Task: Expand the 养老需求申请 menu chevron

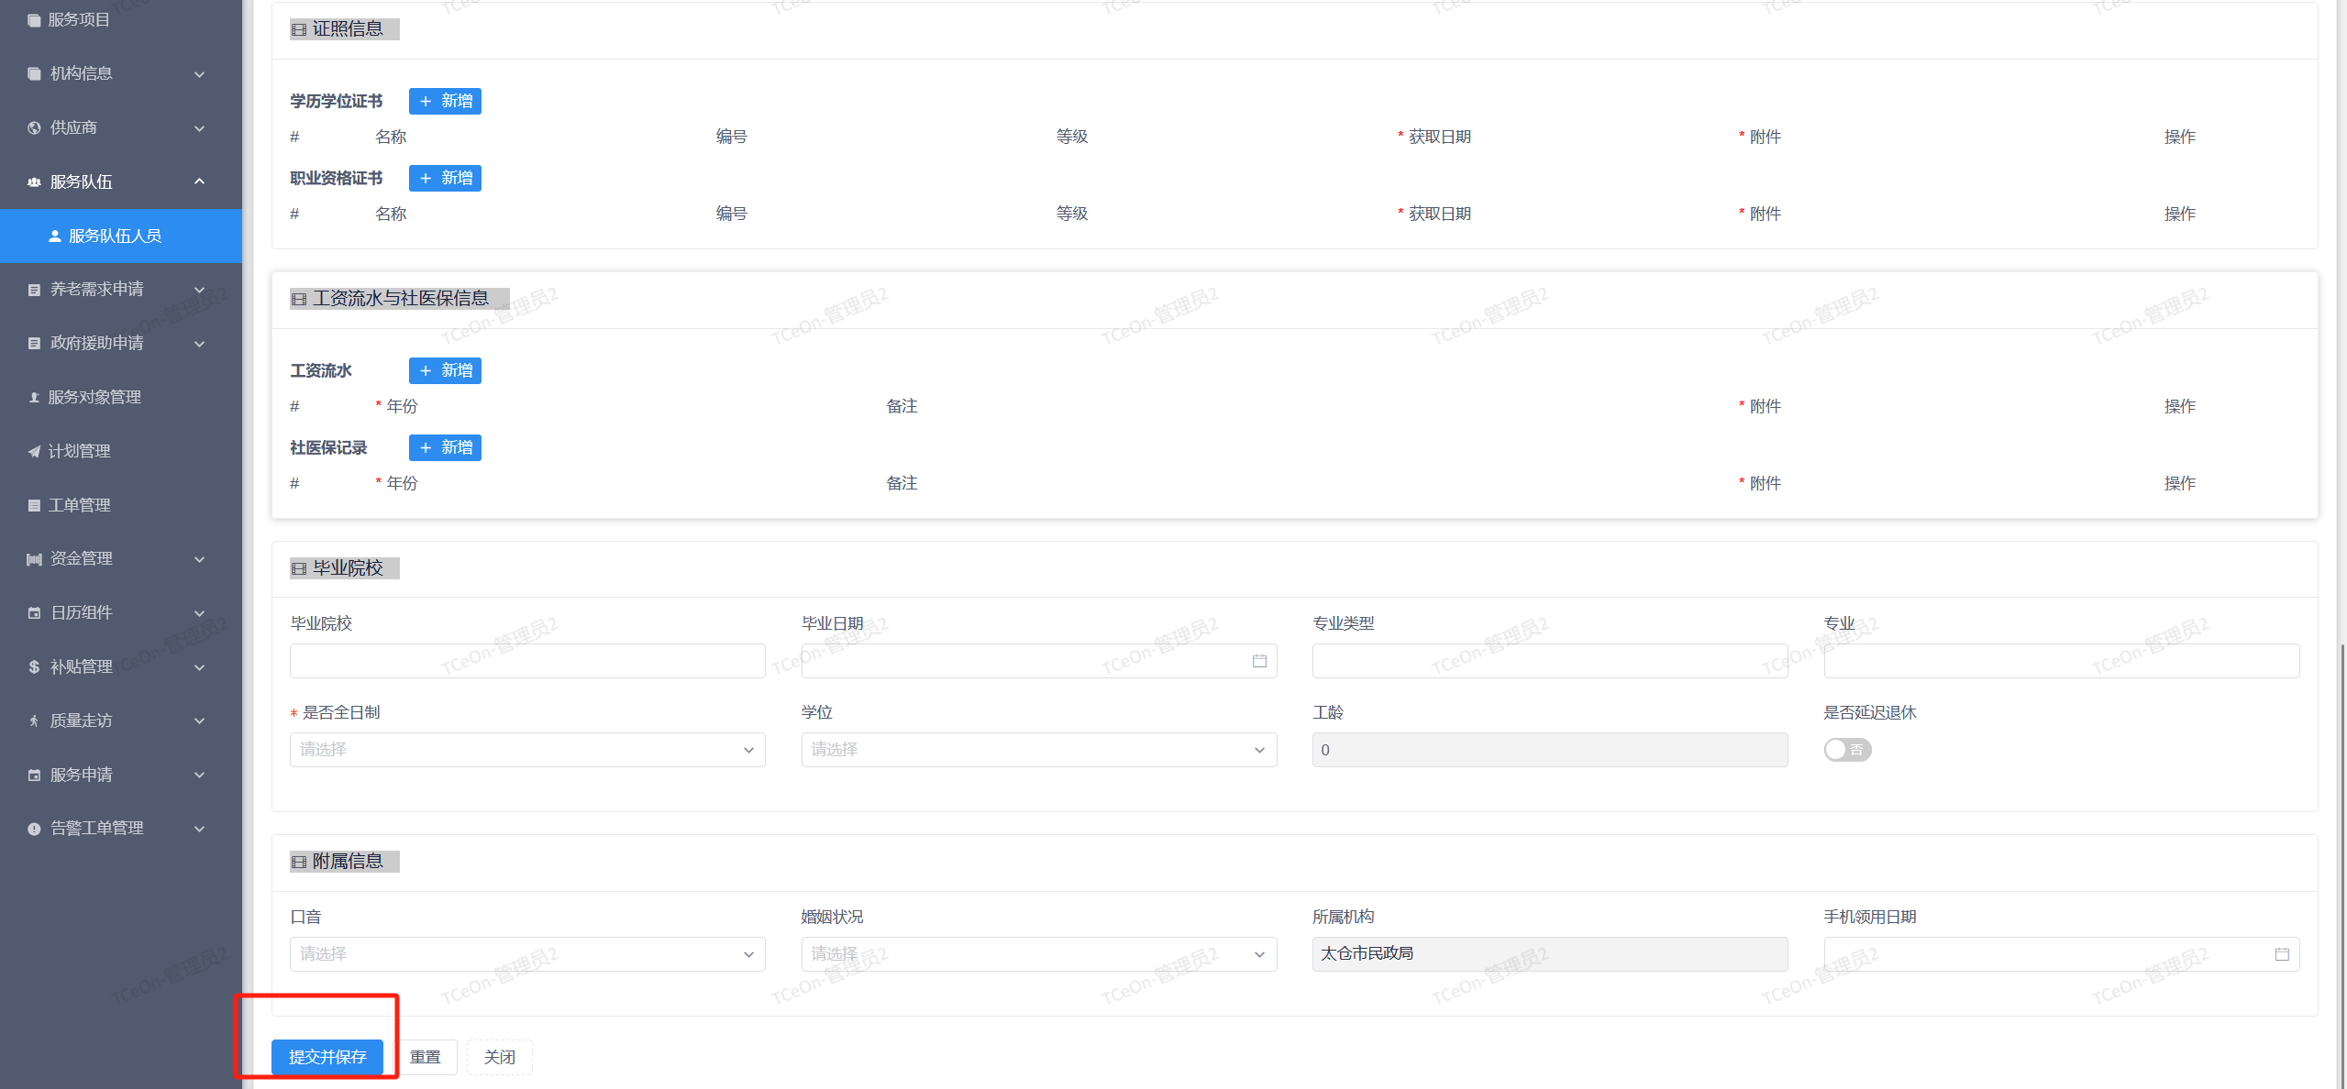Action: point(199,290)
